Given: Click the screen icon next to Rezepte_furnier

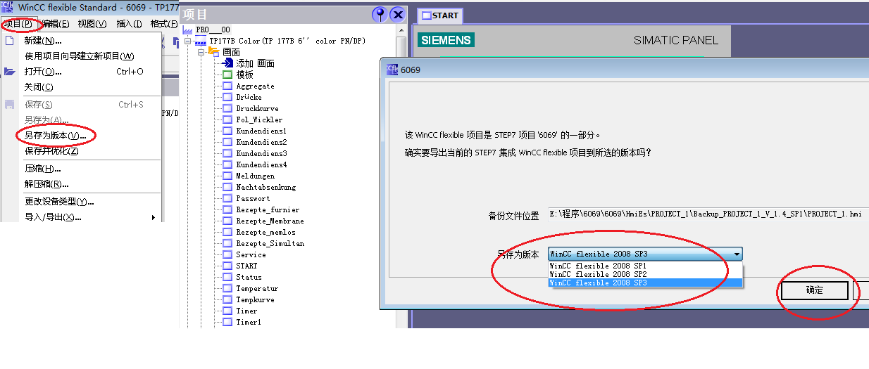Looking at the screenshot, I should pos(227,209).
